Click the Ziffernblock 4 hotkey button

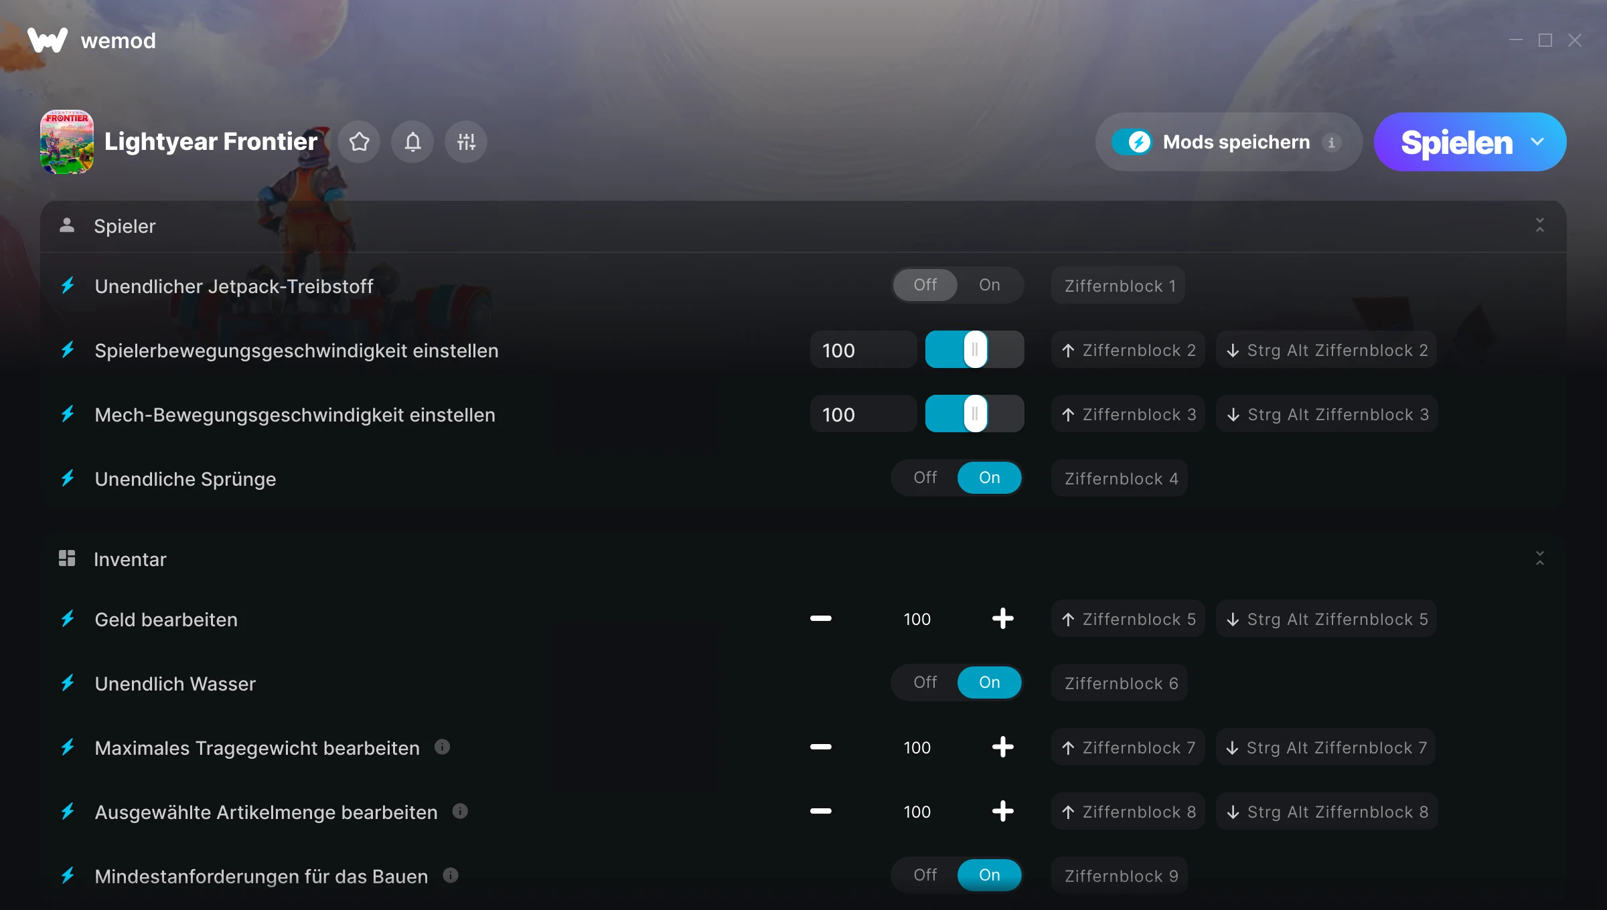(1120, 478)
